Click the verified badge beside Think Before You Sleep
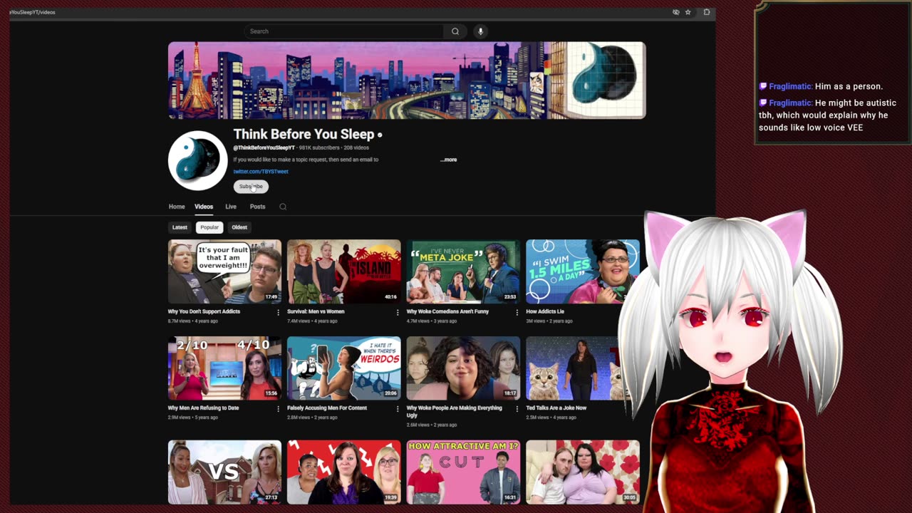The width and height of the screenshot is (912, 513). coord(380,135)
